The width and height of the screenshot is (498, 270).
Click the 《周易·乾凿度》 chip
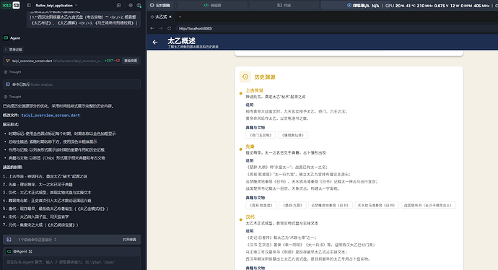click(x=261, y=205)
